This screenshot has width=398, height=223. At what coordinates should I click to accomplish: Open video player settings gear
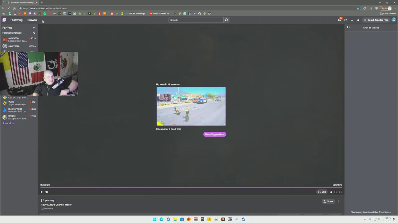pos(331,192)
